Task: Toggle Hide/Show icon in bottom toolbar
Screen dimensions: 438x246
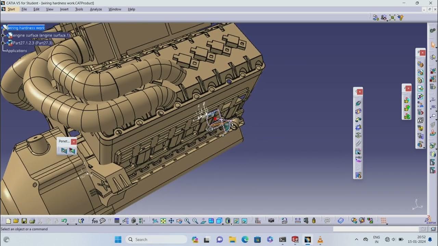Action: coord(236,221)
